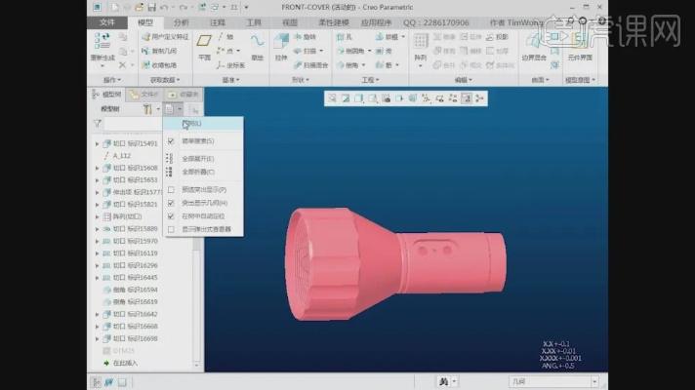Click the 全部展开 (Expand All) menu icon
695x390 pixels.
171,158
